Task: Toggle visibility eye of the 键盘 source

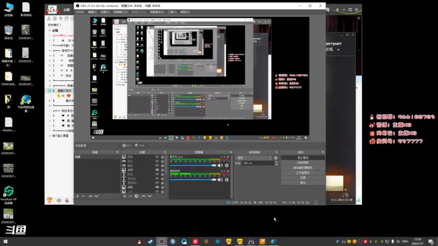Action: [157, 166]
